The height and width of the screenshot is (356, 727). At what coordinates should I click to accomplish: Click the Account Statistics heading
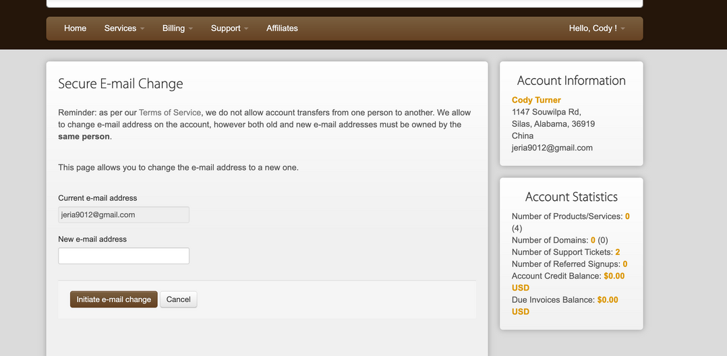point(571,197)
